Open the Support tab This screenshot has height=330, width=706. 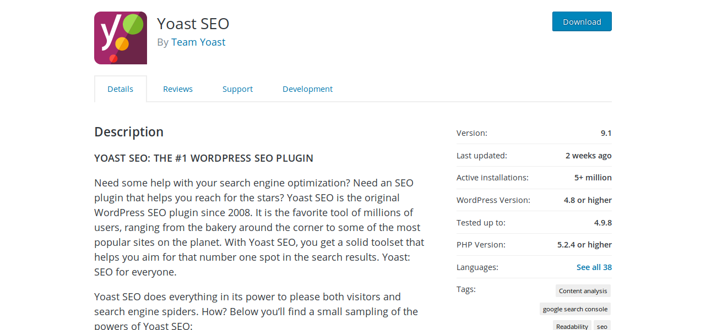[x=238, y=89]
